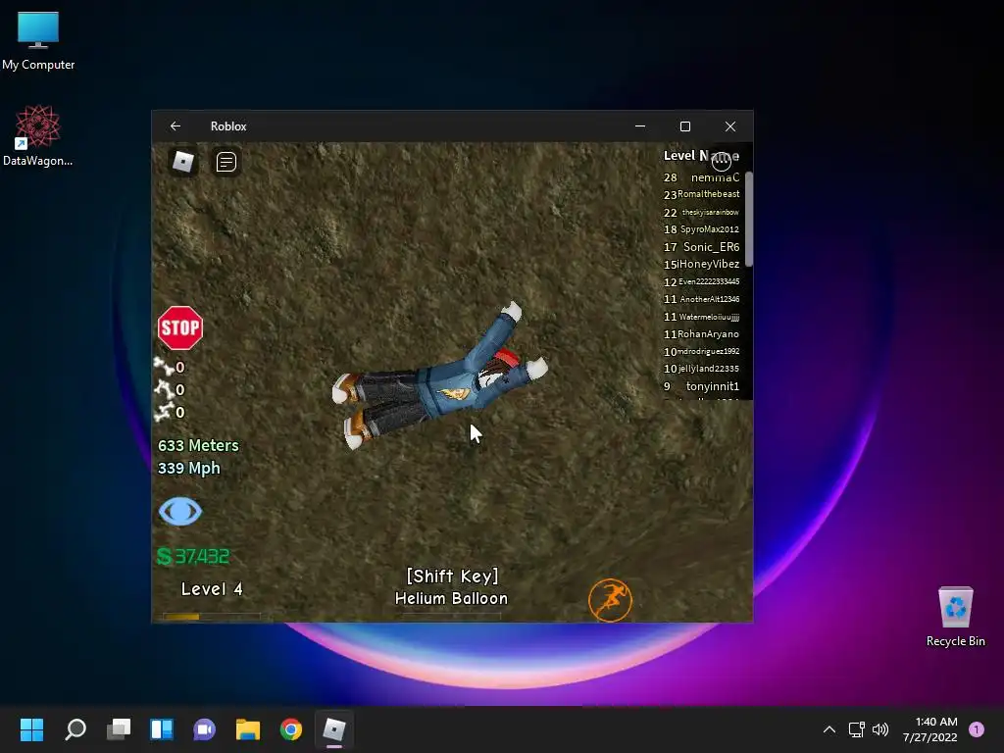Screen dimensions: 1004x753
Task: Click the orange running sprint icon
Action: [610, 600]
